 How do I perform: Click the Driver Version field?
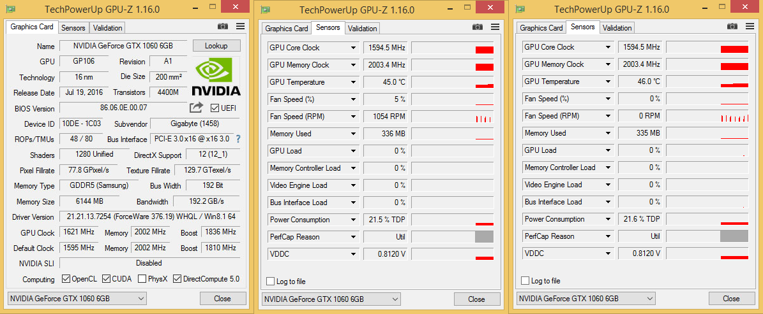click(x=149, y=217)
